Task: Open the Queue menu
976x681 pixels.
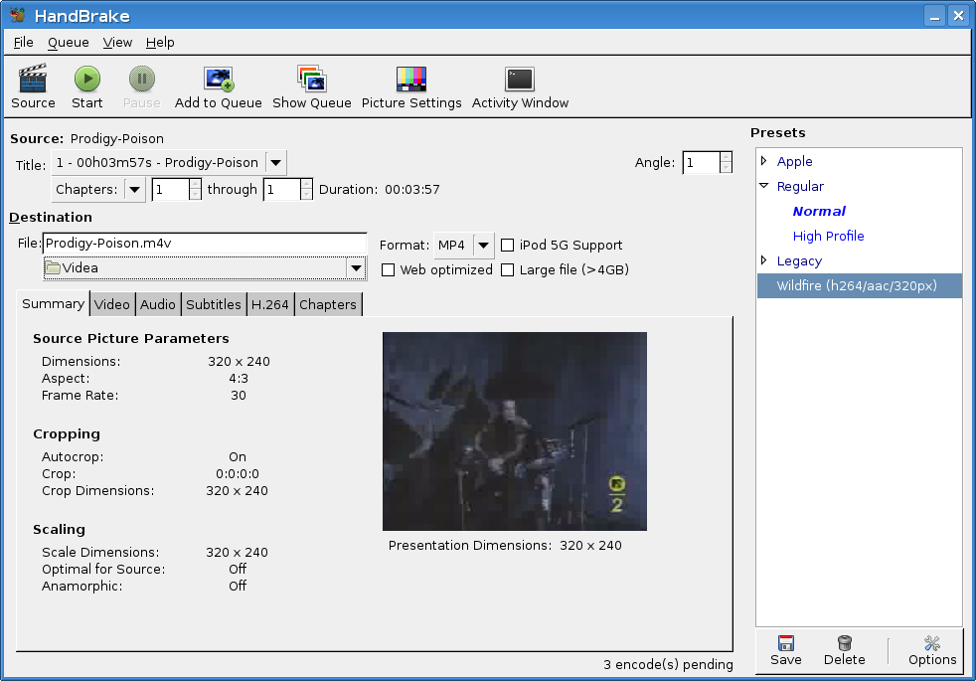Action: [69, 43]
